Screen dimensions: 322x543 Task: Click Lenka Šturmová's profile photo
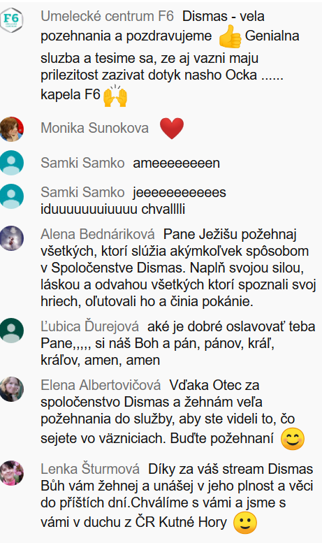(12, 473)
